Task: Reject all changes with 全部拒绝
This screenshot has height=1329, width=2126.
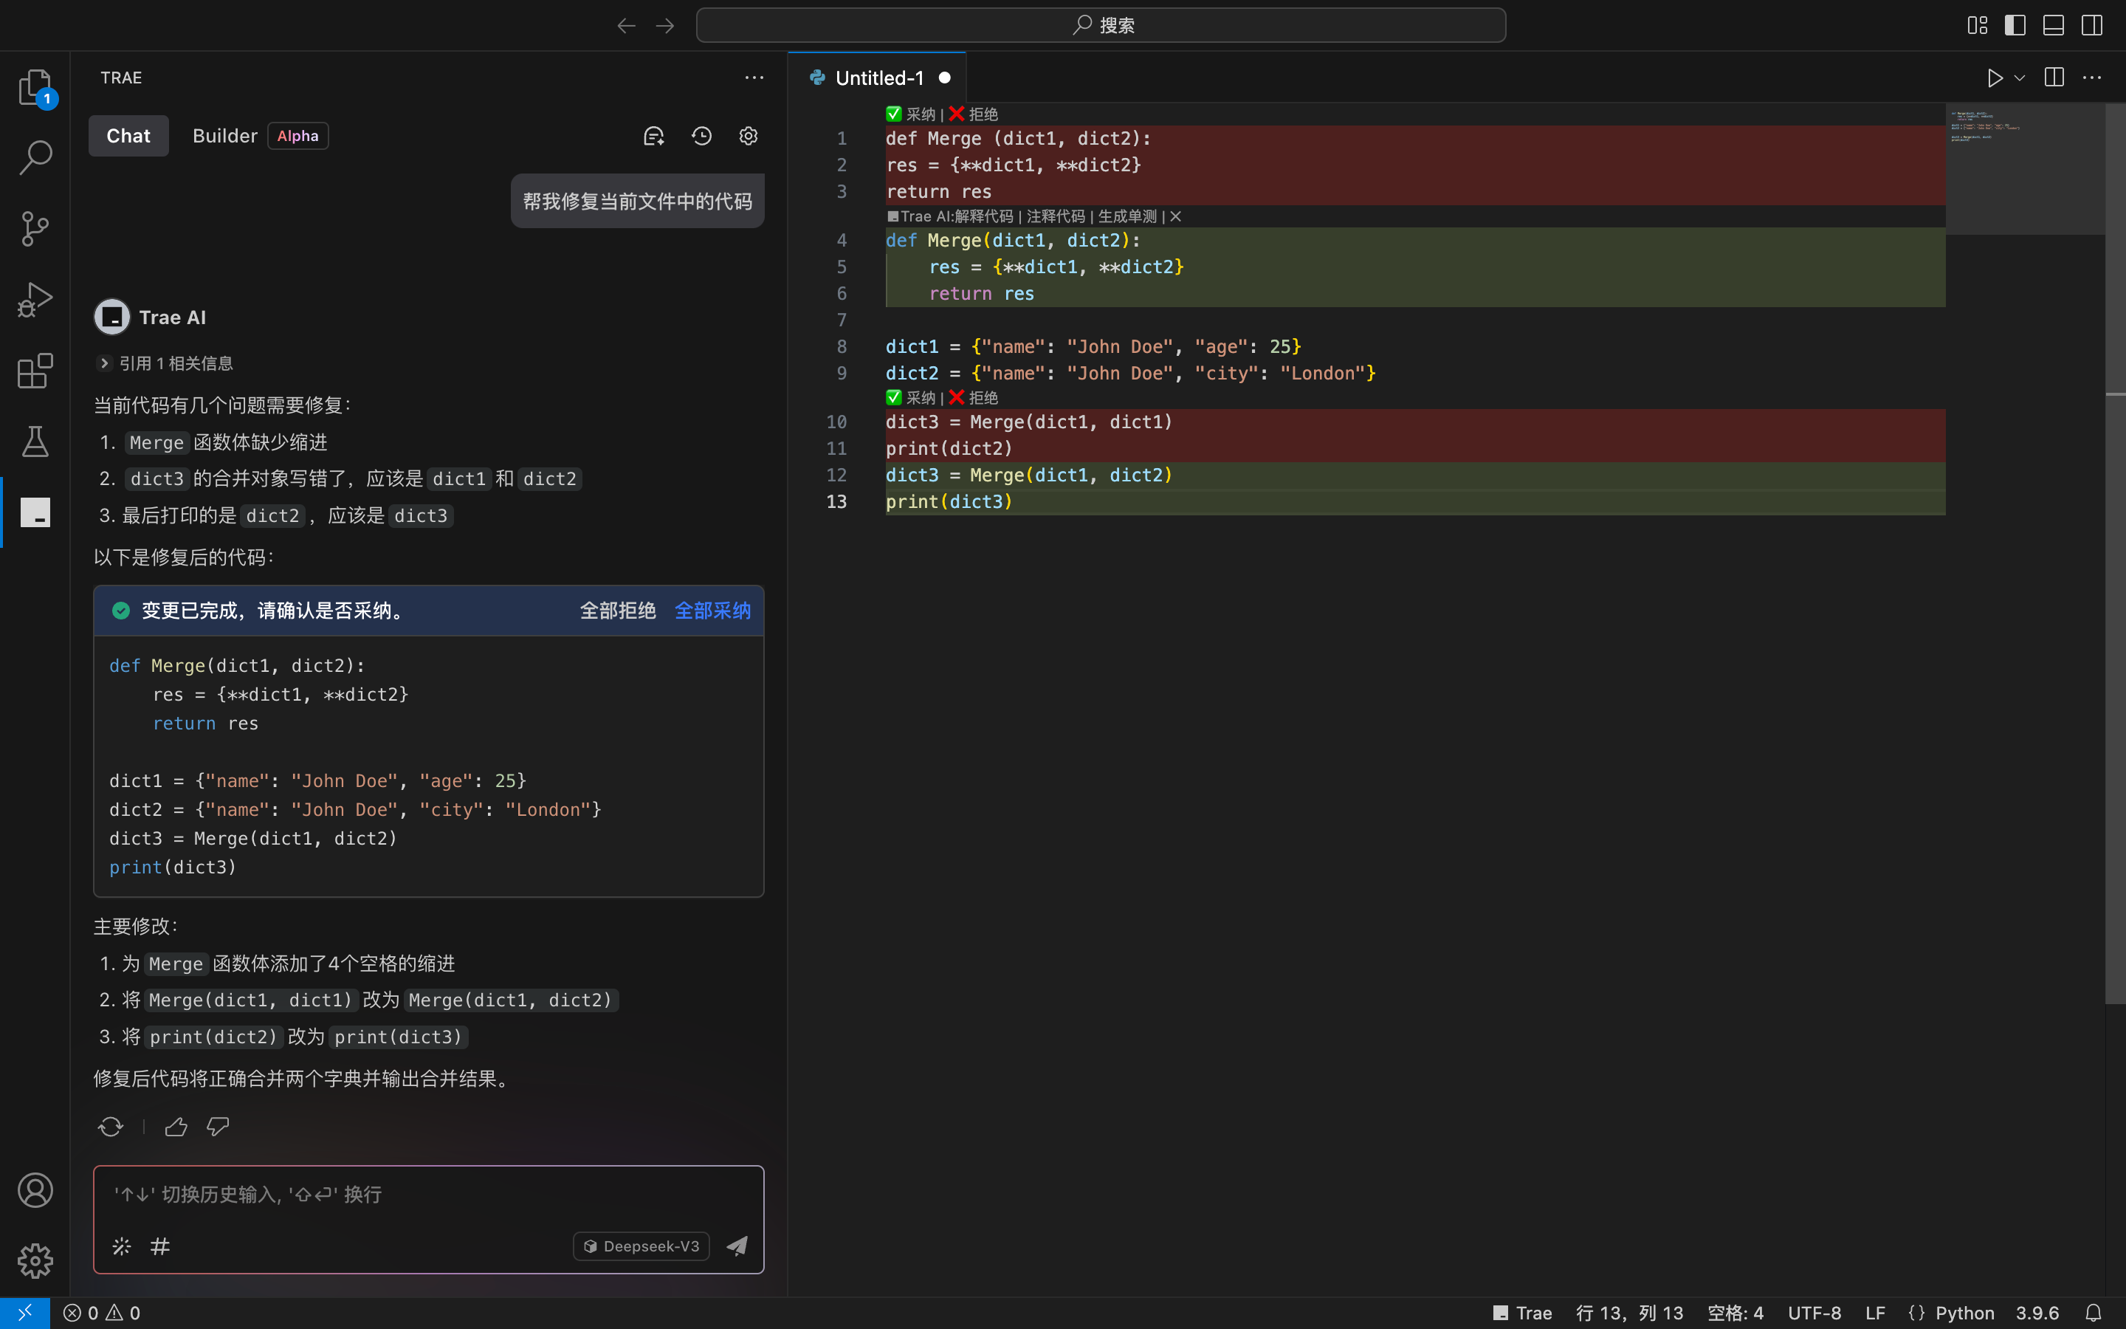Action: [618, 611]
